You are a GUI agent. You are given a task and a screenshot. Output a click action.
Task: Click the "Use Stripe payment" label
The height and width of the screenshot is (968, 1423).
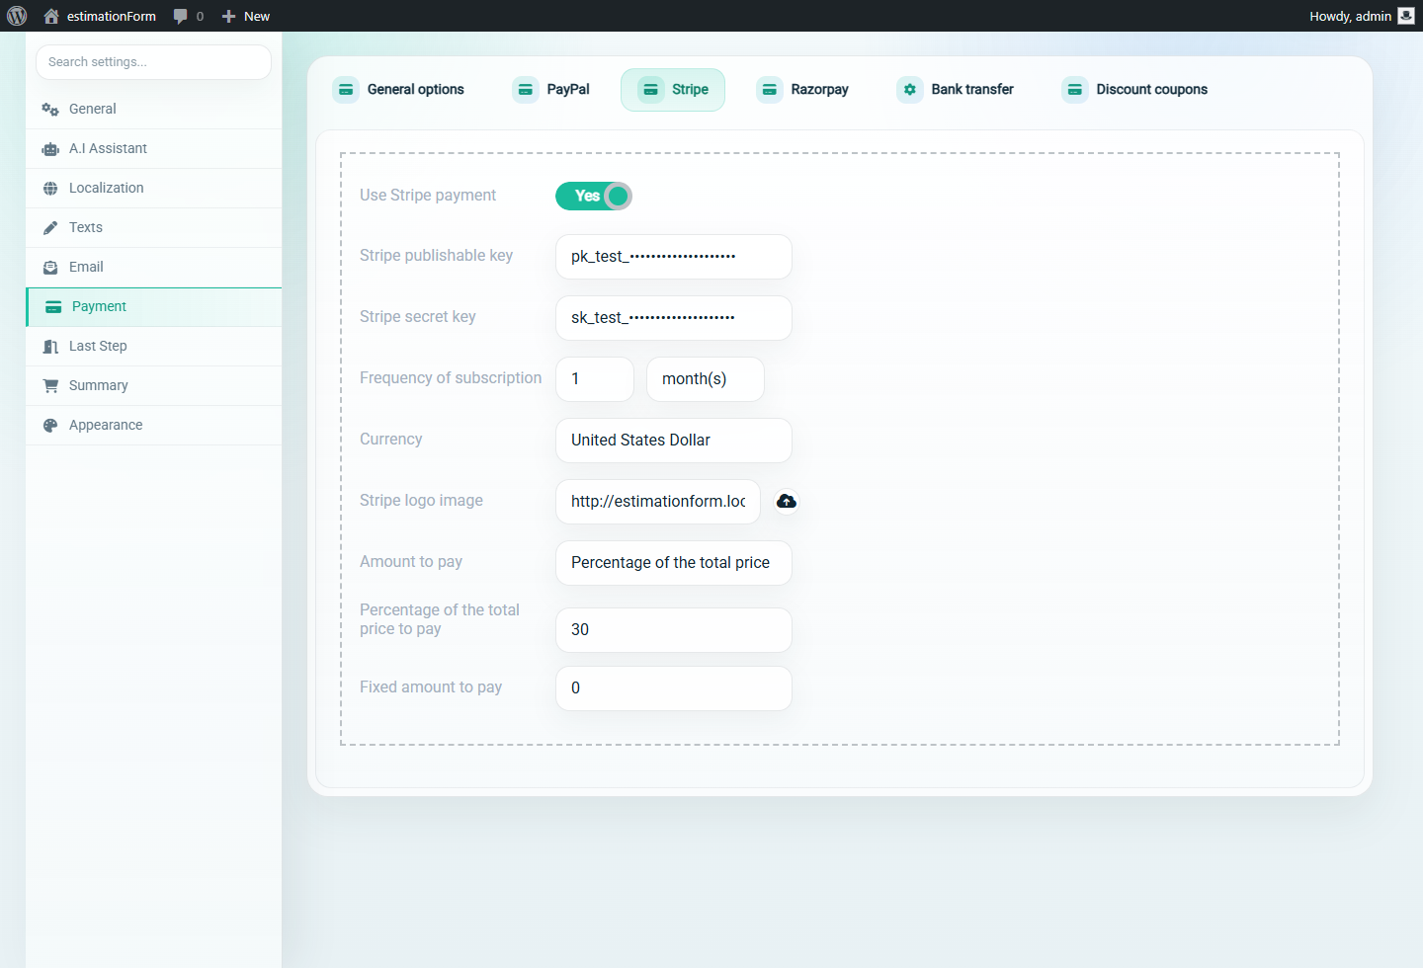tap(428, 196)
